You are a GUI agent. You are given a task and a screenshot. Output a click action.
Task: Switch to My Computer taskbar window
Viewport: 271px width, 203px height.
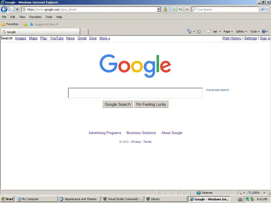[x=37, y=199]
